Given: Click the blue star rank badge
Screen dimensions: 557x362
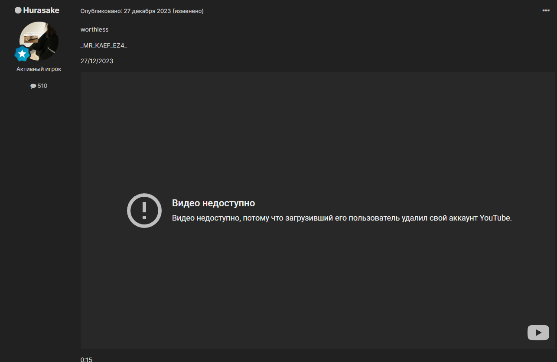Looking at the screenshot, I should [22, 54].
